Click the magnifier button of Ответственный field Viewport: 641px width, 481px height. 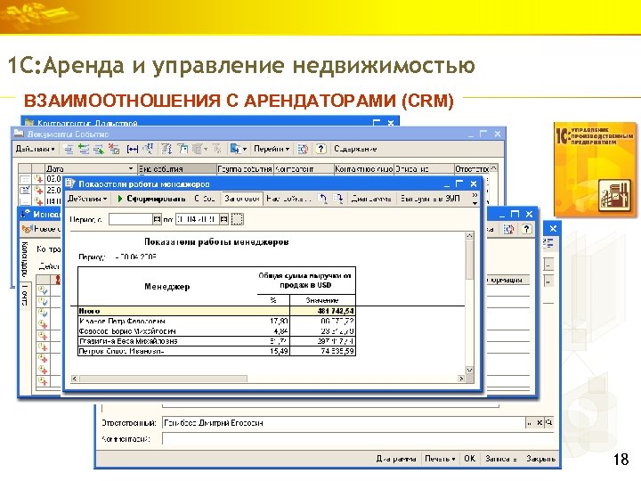549,423
